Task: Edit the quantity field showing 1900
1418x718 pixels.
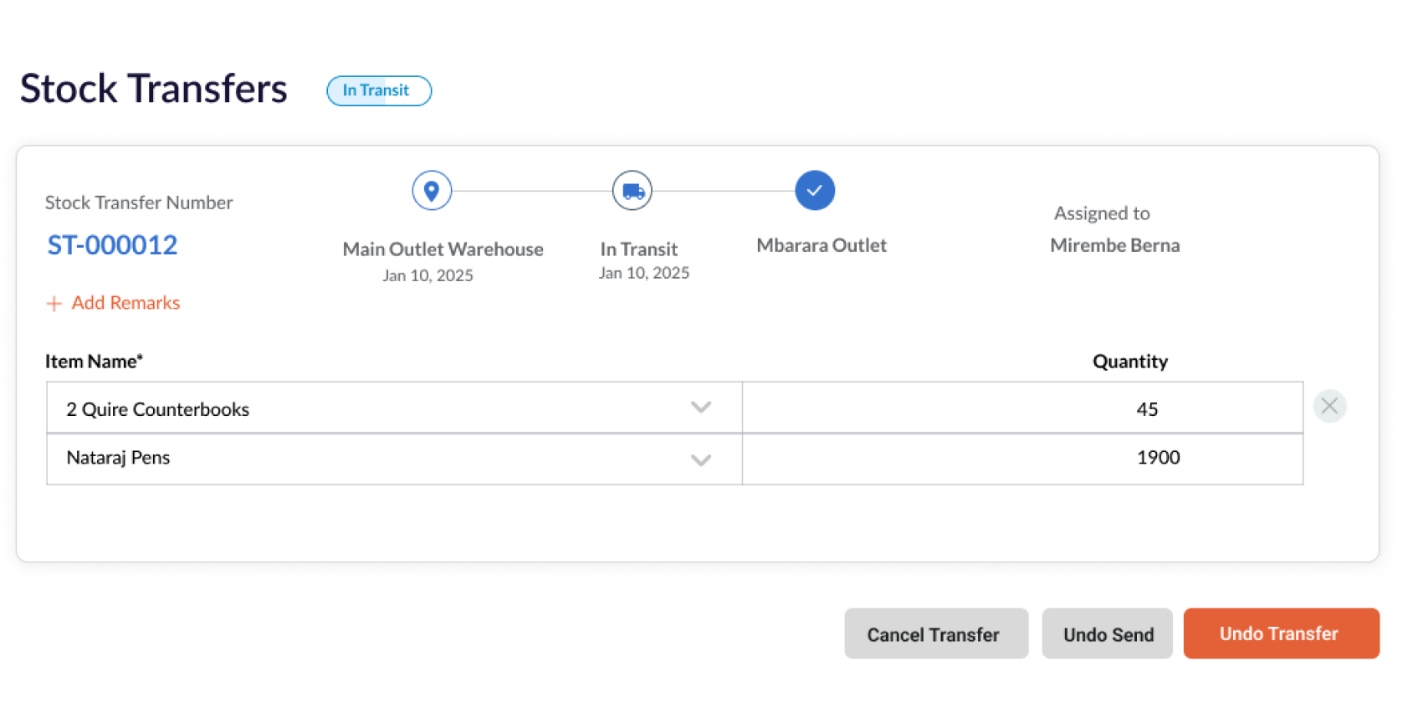Action: pyautogui.click(x=1022, y=459)
